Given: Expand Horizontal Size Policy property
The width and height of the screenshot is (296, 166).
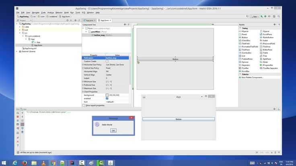Looking at the screenshot, I should pos(83,65).
